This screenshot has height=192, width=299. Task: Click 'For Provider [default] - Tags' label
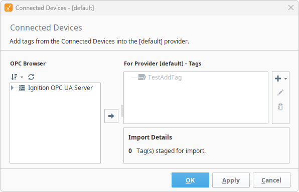point(163,63)
